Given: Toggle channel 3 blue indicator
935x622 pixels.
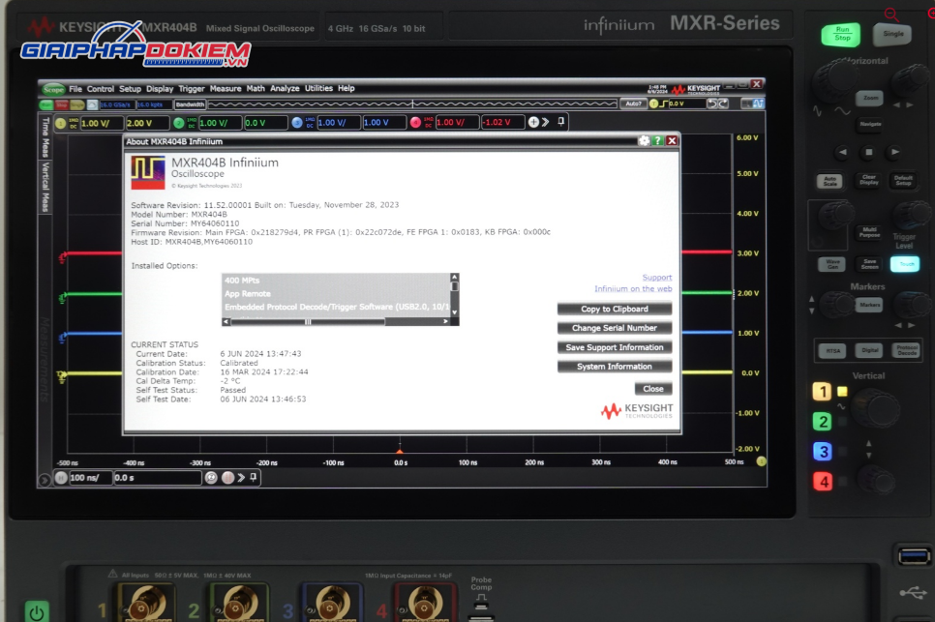Looking at the screenshot, I should pyautogui.click(x=297, y=123).
